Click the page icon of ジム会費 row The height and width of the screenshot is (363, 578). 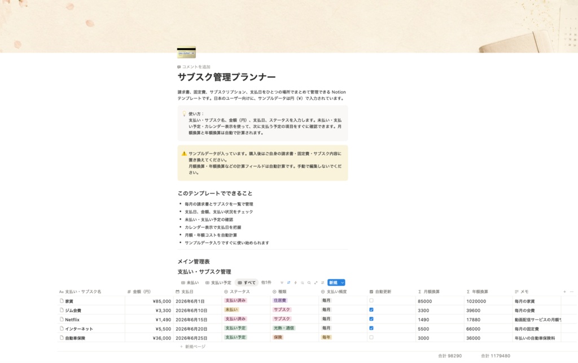tap(62, 310)
